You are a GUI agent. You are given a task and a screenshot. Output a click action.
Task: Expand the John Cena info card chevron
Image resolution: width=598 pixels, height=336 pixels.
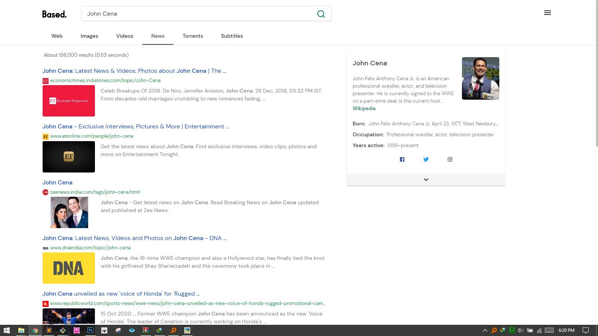(x=426, y=180)
